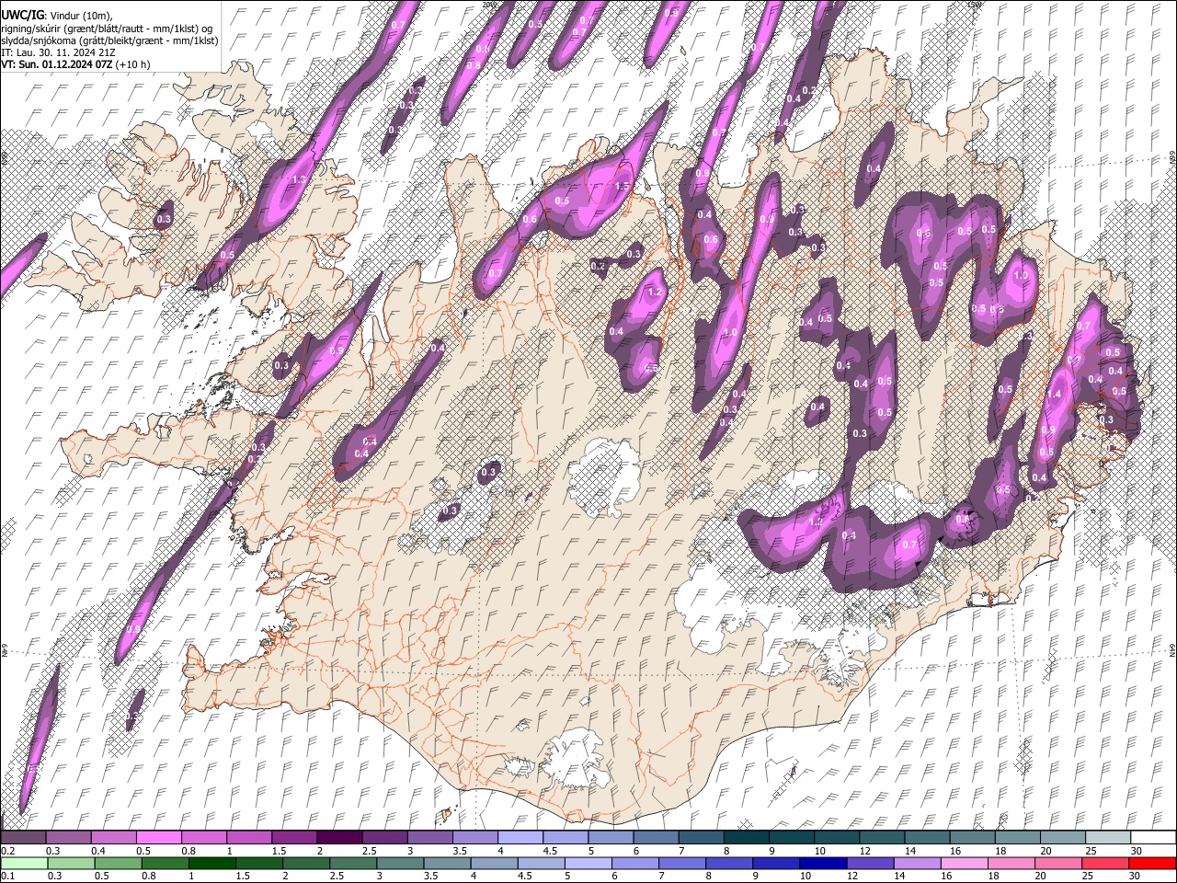The height and width of the screenshot is (883, 1177).
Task: Click the '1.3' snowfall value on the map
Action: [x=299, y=179]
